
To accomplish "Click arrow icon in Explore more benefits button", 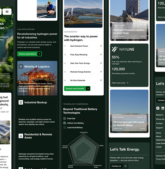I will coord(88,89).
